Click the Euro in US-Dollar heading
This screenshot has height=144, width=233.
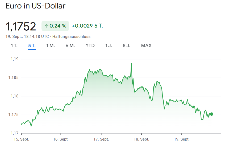pyautogui.click(x=35, y=6)
